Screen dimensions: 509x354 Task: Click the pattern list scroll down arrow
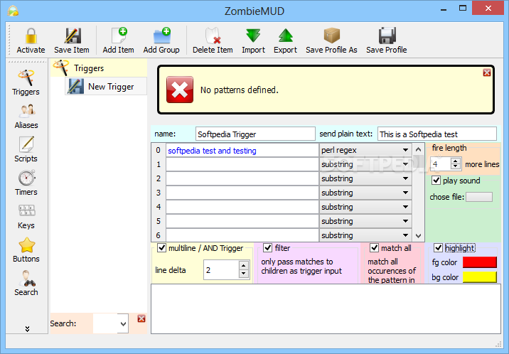point(419,236)
